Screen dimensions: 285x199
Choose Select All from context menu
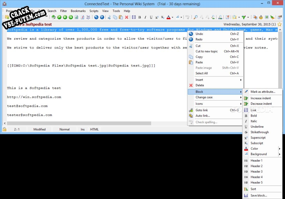pyautogui.click(x=202, y=73)
